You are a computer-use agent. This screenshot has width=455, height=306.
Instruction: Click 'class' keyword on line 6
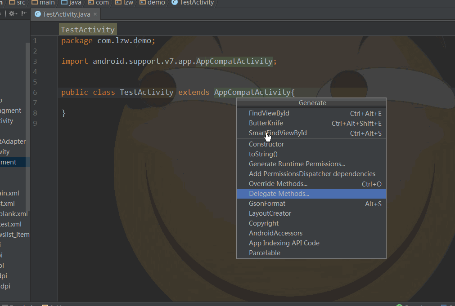(x=104, y=92)
